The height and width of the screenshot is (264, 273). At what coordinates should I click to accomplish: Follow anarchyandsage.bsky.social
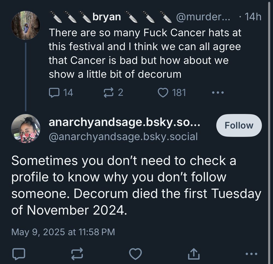(x=239, y=125)
